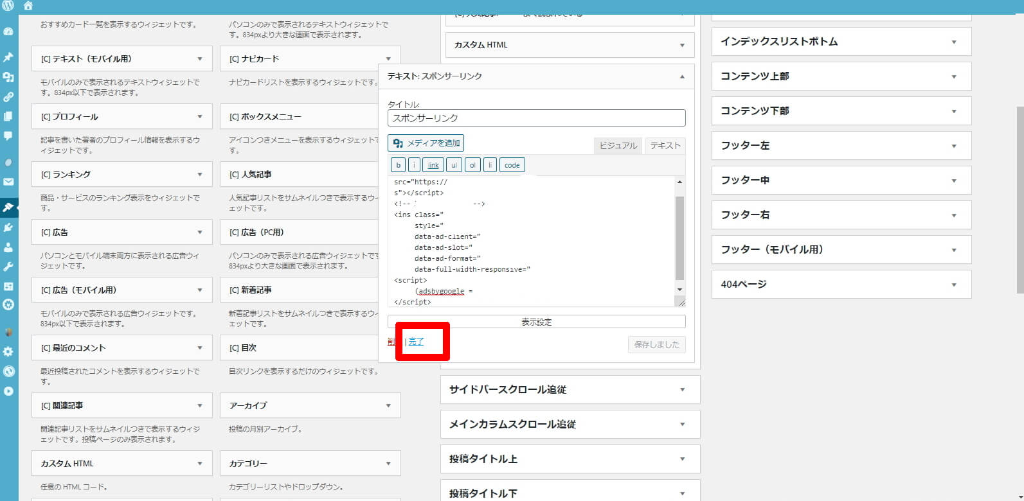Click textarea scrollbar down arrow
The height and width of the screenshot is (501, 1024).
point(679,290)
